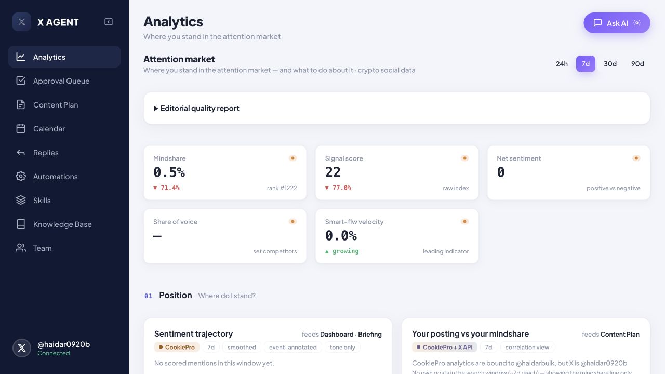Open the Ask AI assistant
Viewport: 665px width, 374px height.
(x=617, y=23)
